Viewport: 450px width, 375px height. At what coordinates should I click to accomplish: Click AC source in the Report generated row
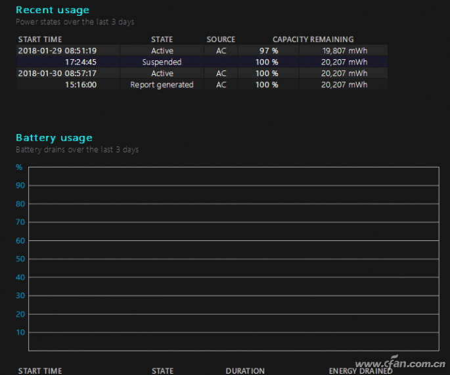pyautogui.click(x=221, y=85)
